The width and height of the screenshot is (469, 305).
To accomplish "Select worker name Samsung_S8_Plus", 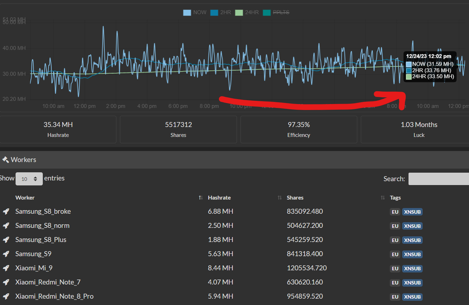I will (41, 239).
